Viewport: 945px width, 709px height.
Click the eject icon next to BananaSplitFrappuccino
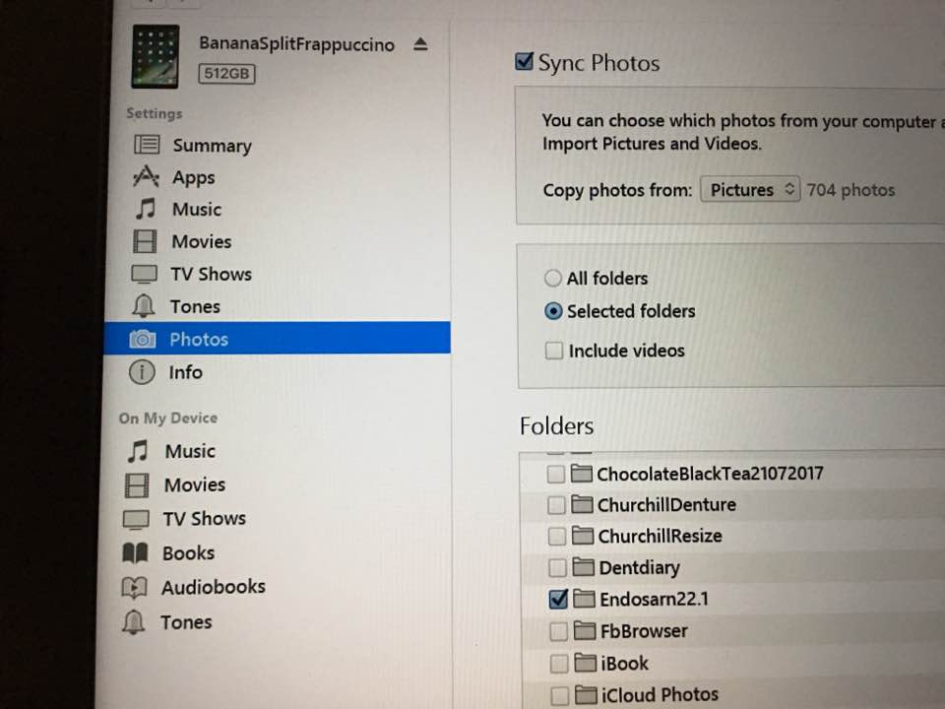pos(420,43)
